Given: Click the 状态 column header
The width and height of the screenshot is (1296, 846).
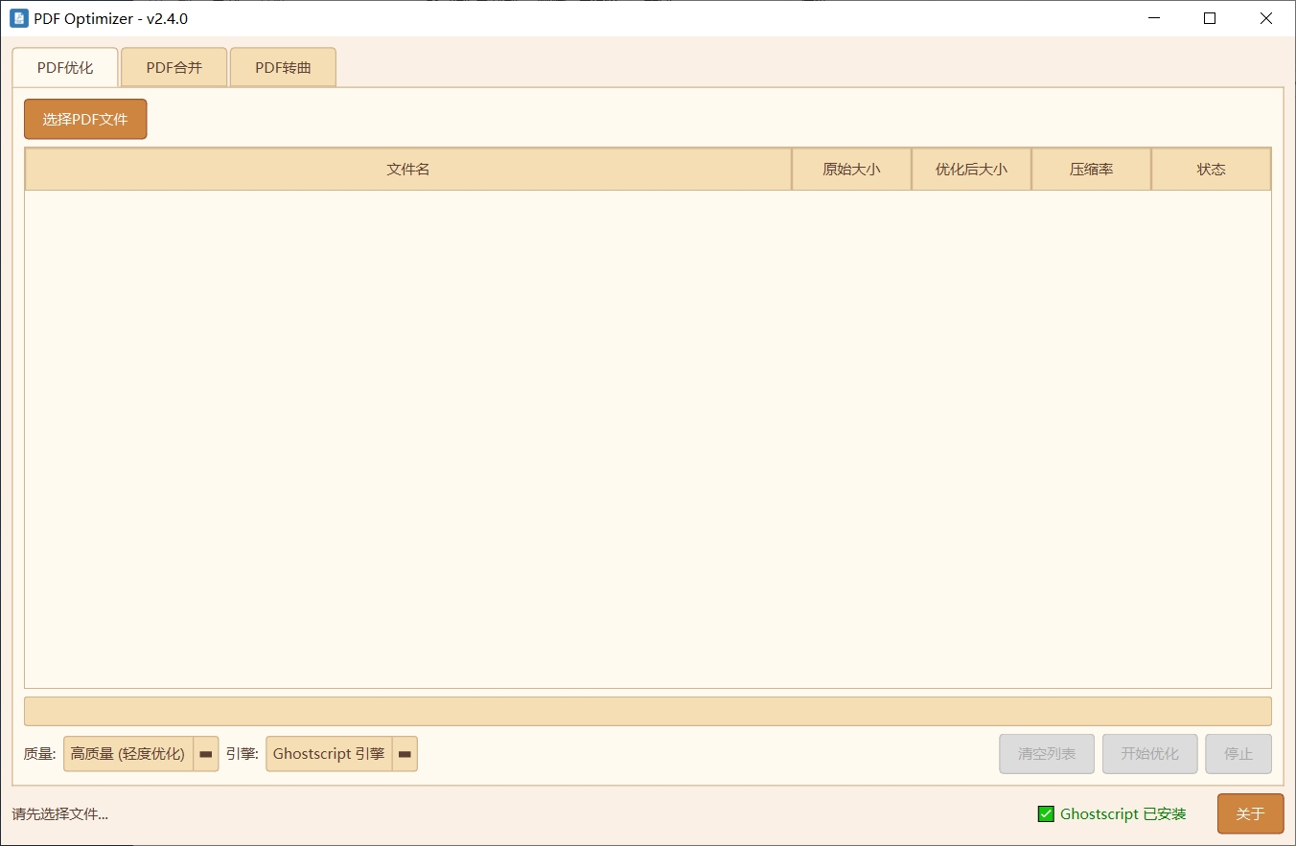Looking at the screenshot, I should pyautogui.click(x=1211, y=170).
